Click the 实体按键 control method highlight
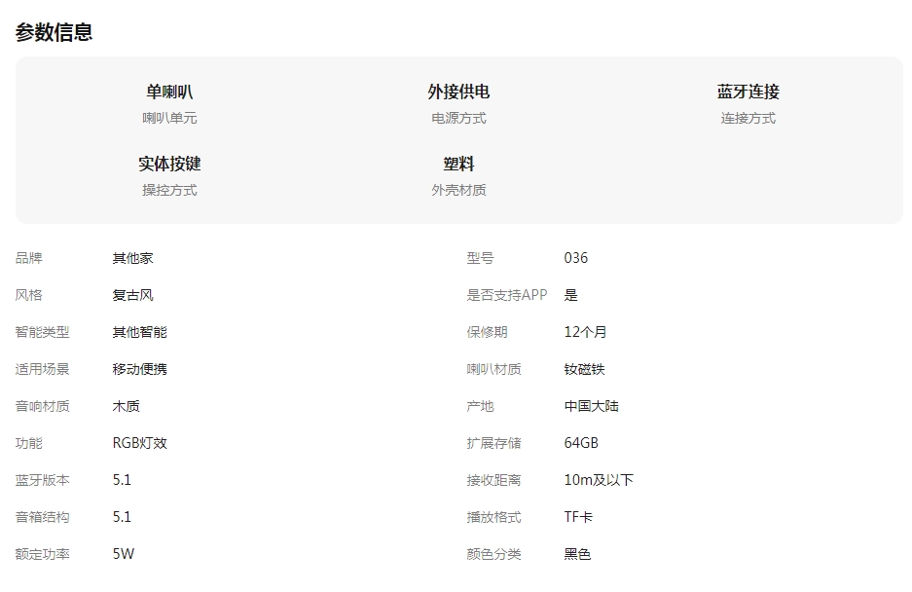 pyautogui.click(x=169, y=165)
